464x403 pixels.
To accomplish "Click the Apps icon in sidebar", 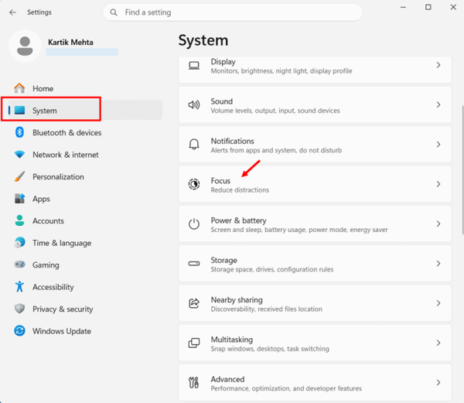I will [19, 199].
